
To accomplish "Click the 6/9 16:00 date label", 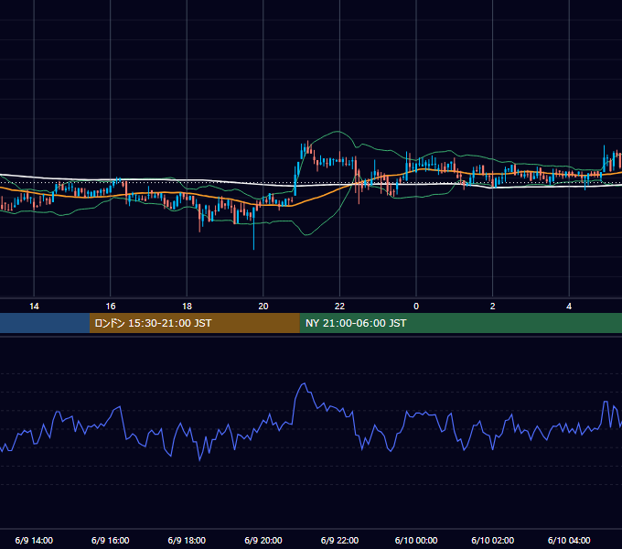I will 111,540.
